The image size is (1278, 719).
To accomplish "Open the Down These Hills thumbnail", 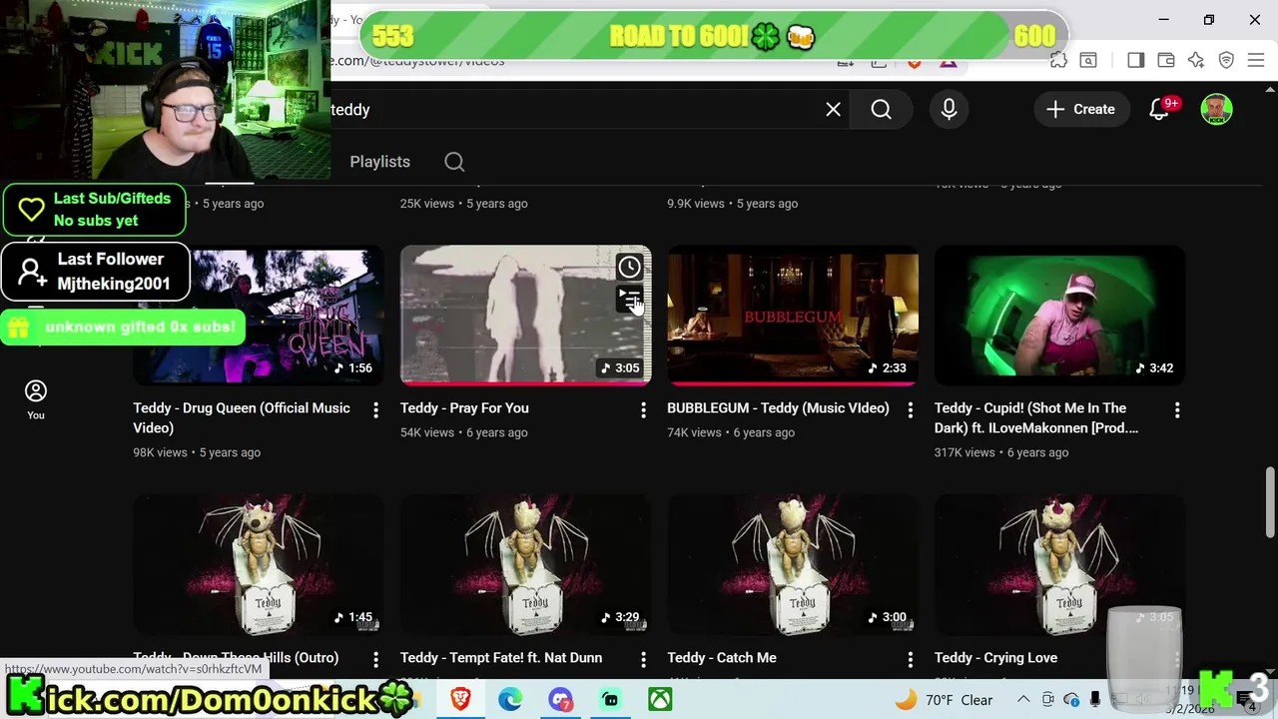I will coord(259,564).
